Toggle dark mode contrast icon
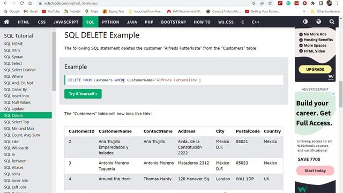The width and height of the screenshot is (343, 193). point(305,21)
